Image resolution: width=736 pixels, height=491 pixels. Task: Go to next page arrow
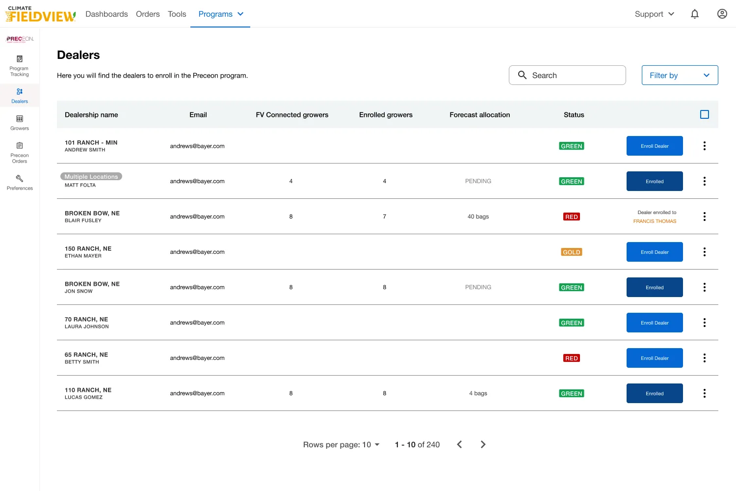[483, 444]
